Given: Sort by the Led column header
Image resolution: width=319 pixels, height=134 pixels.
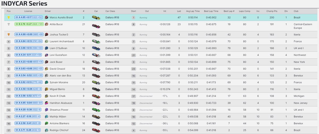Looking at the screenshot, I should [x=179, y=11].
